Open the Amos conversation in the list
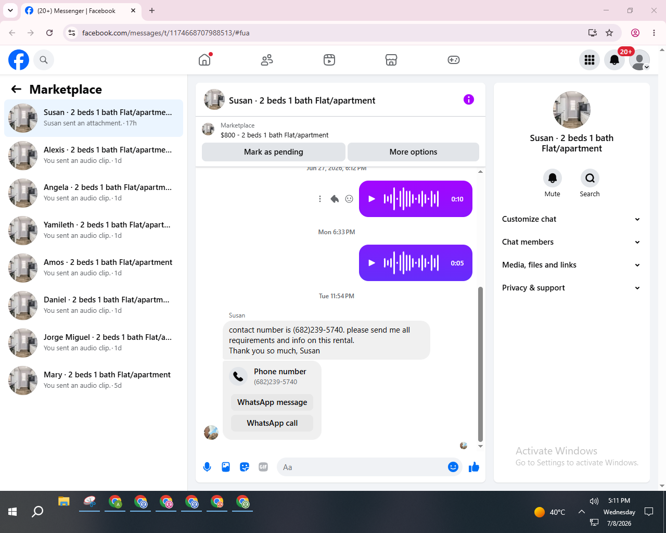 (x=94, y=268)
